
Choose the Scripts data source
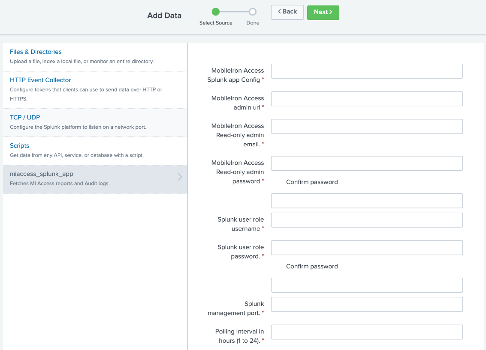(20, 145)
